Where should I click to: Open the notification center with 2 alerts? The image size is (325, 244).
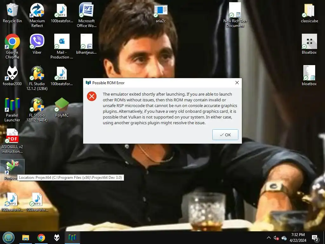315,238
